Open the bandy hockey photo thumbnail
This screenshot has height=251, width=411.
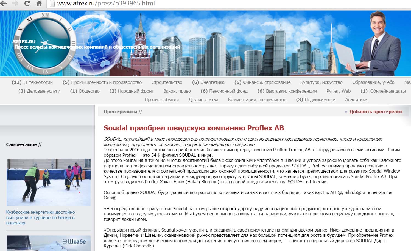[x=49, y=182]
